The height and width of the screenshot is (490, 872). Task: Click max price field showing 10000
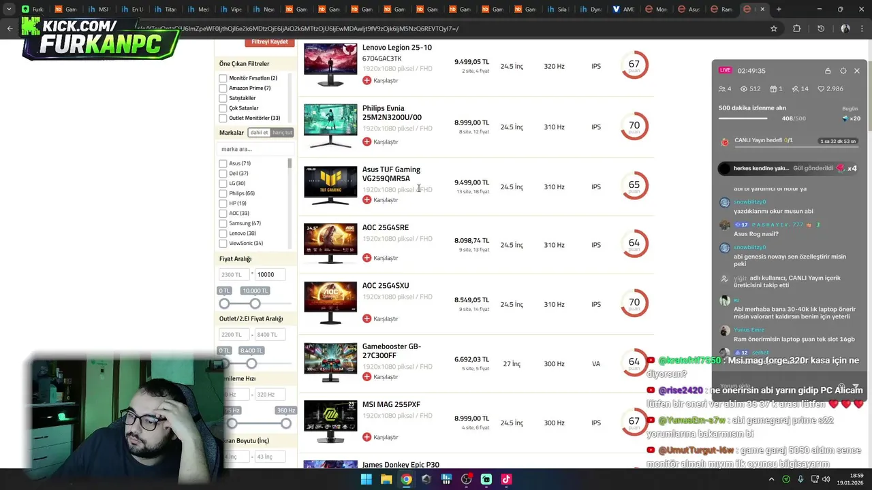click(x=270, y=274)
